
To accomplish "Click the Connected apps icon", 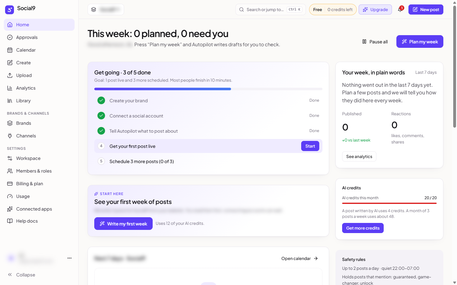I will (10, 209).
